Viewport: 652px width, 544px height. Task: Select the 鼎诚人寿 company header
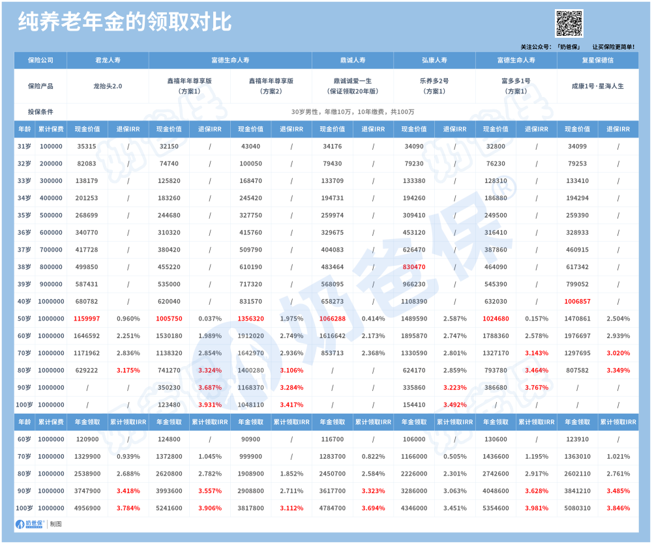click(x=353, y=60)
